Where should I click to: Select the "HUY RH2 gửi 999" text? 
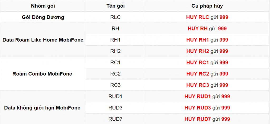pyautogui.click(x=207, y=51)
